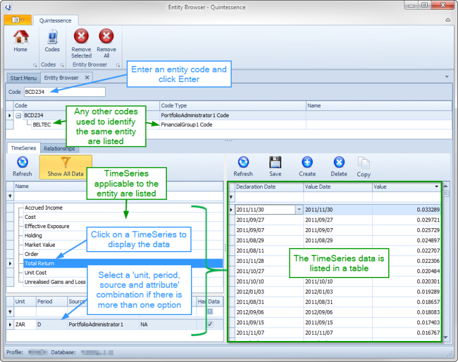Screen dimensions: 458x362
Task: Select the value 0.029721 cell
Action: [x=407, y=220]
